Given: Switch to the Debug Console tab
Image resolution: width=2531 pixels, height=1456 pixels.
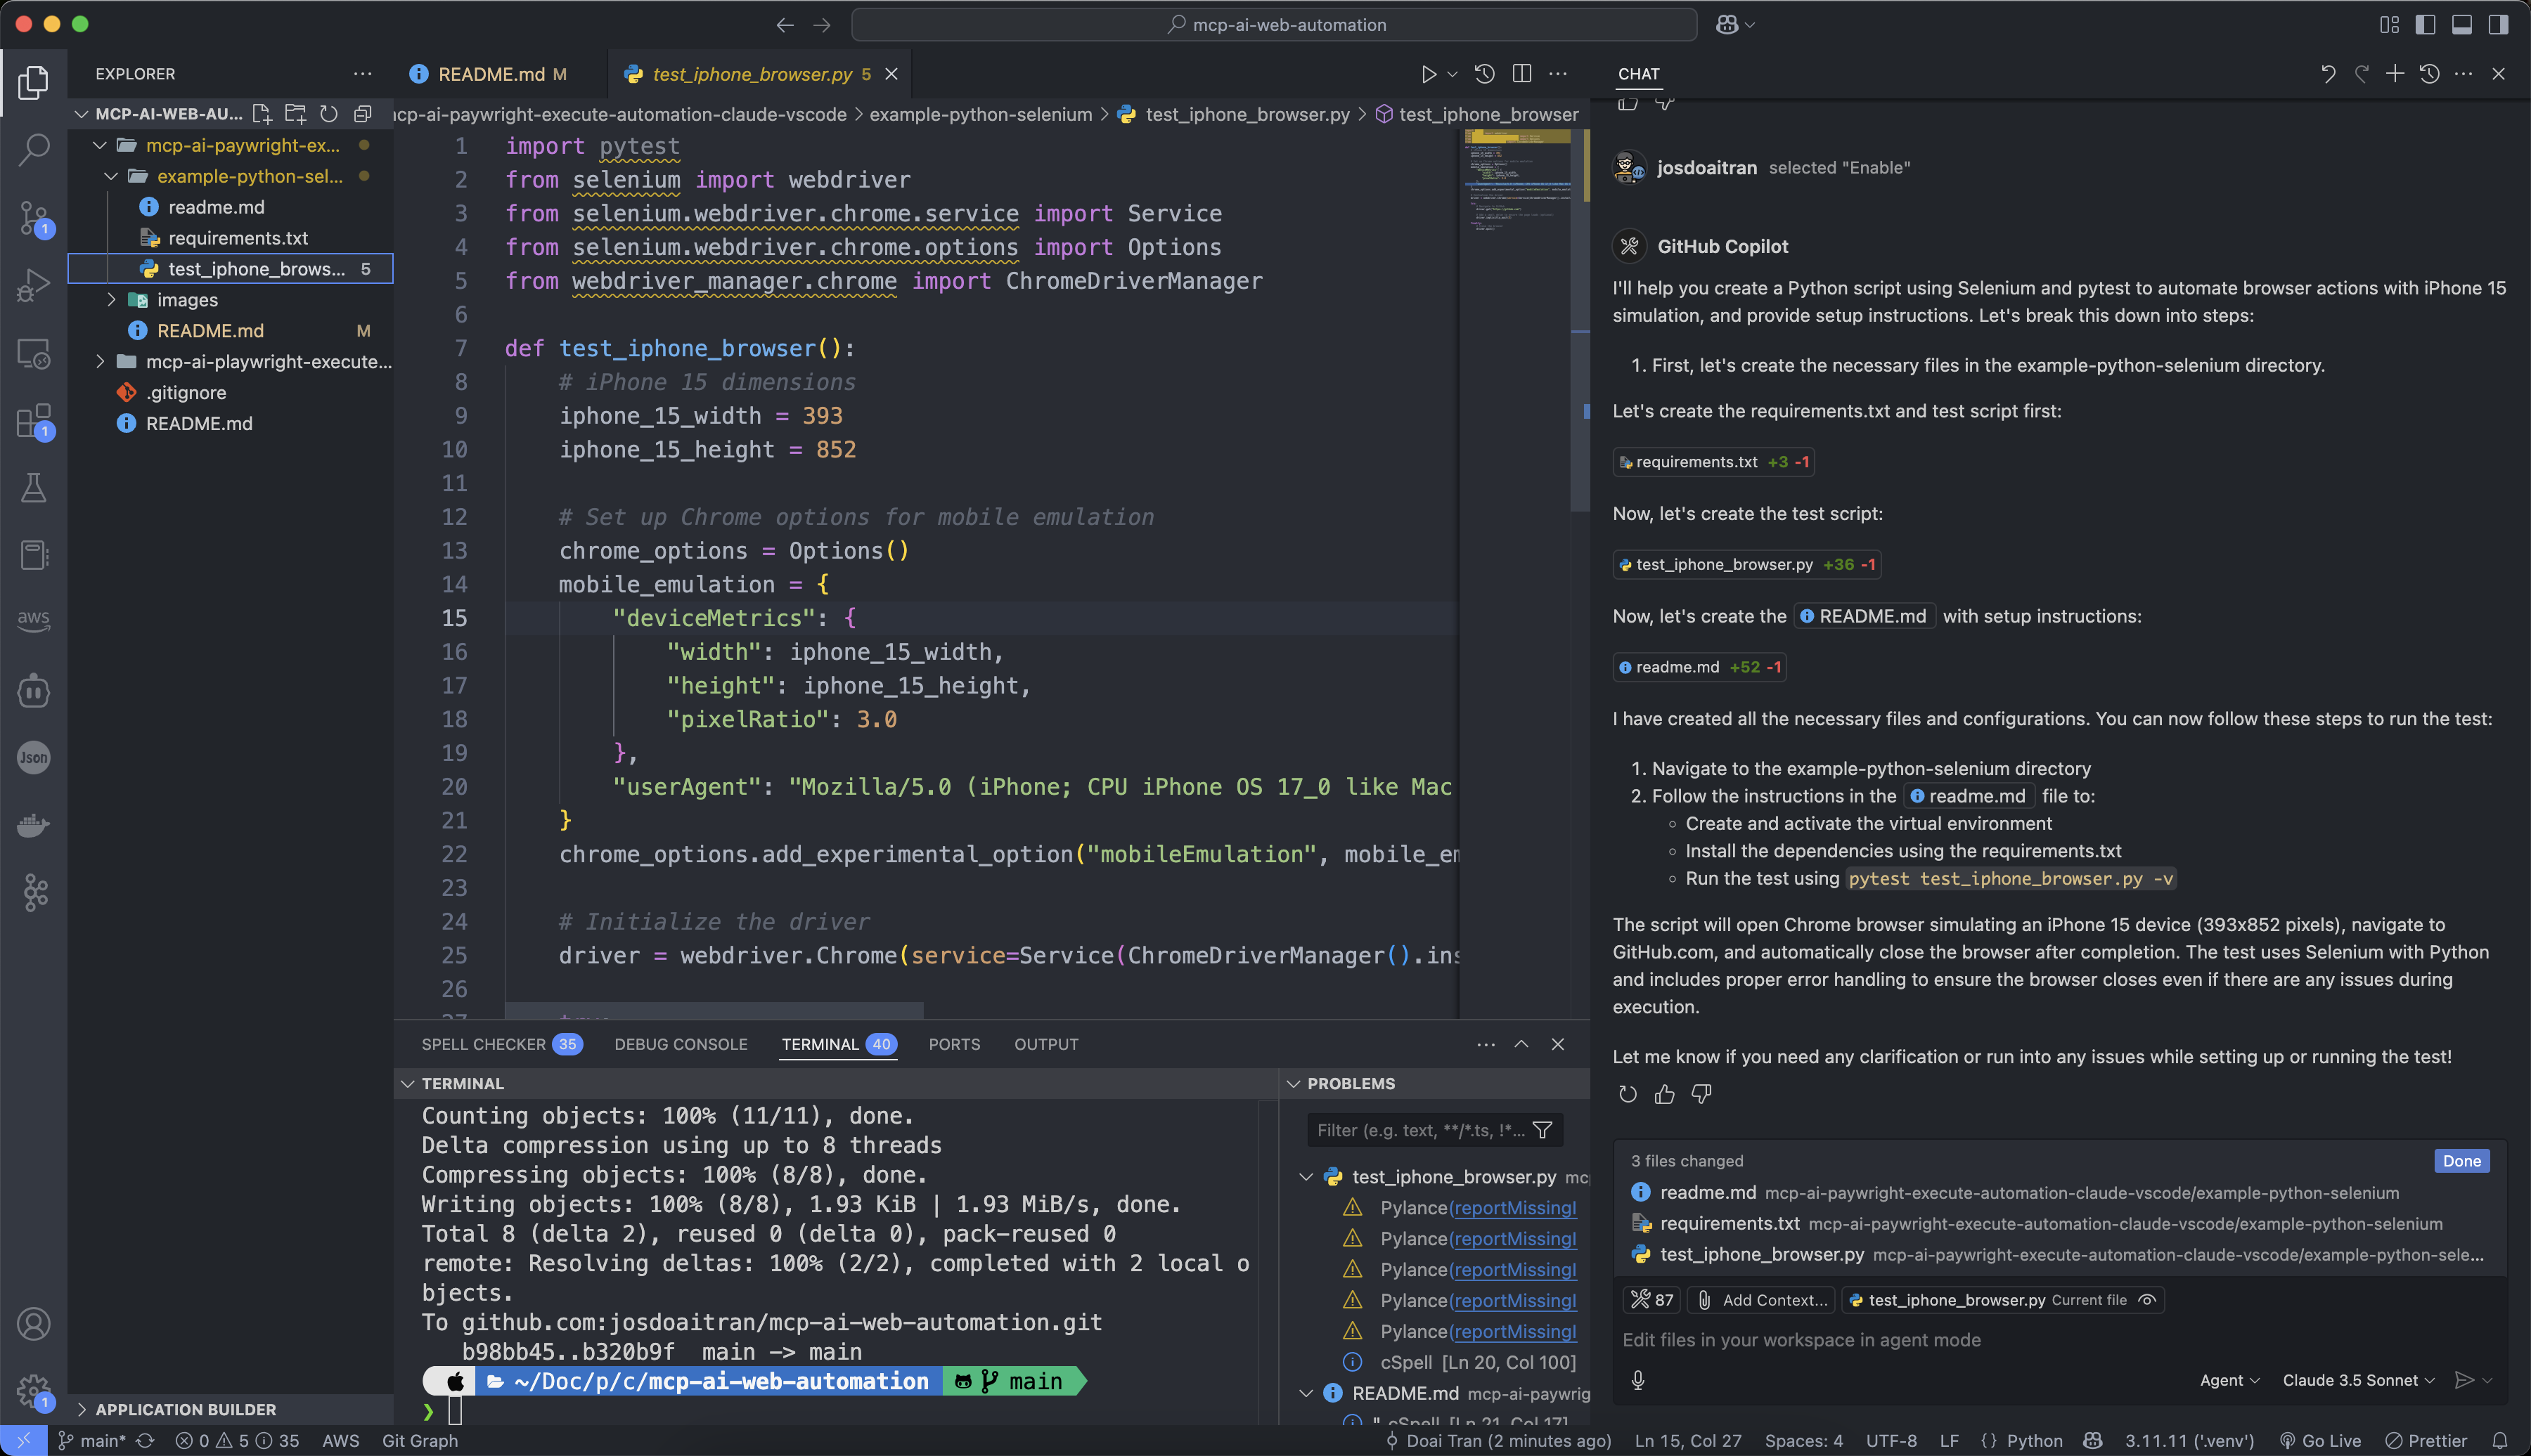Looking at the screenshot, I should (681, 1044).
